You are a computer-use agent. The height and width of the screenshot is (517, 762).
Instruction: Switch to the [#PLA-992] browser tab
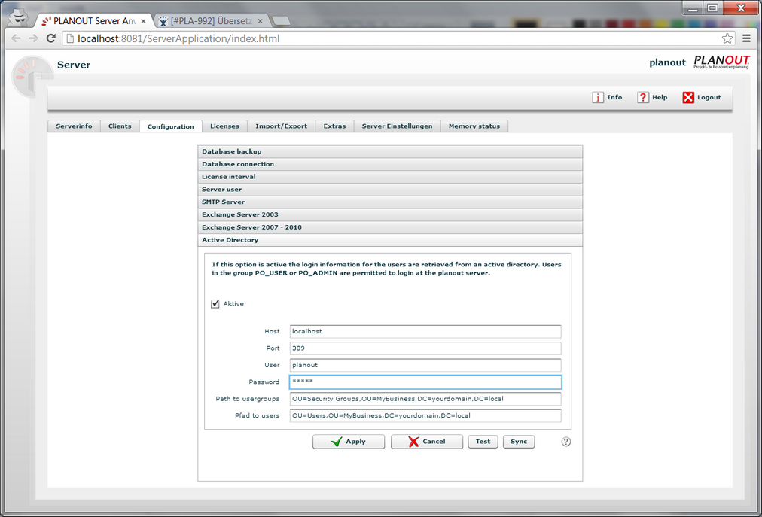(x=211, y=21)
